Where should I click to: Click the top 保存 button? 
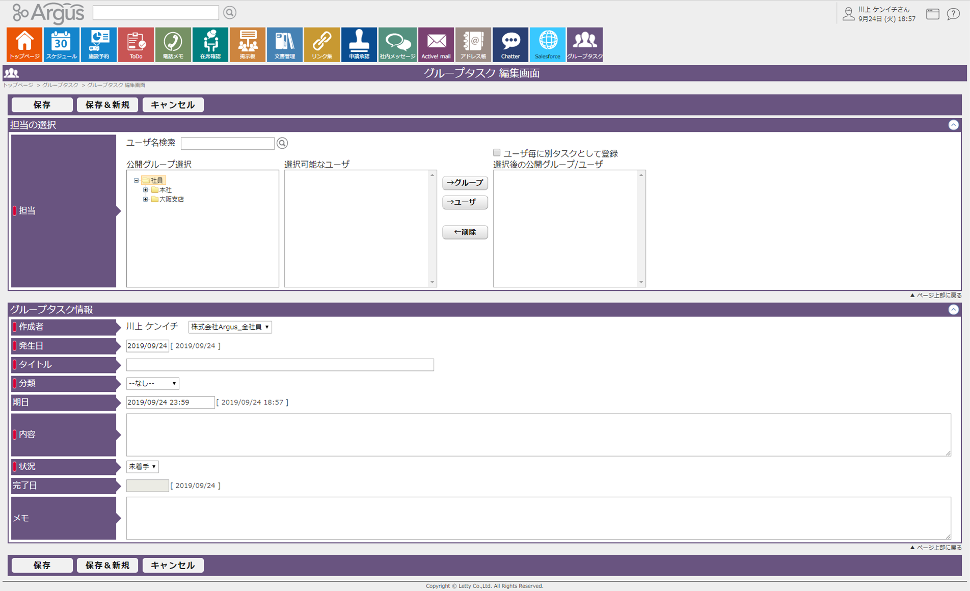42,105
